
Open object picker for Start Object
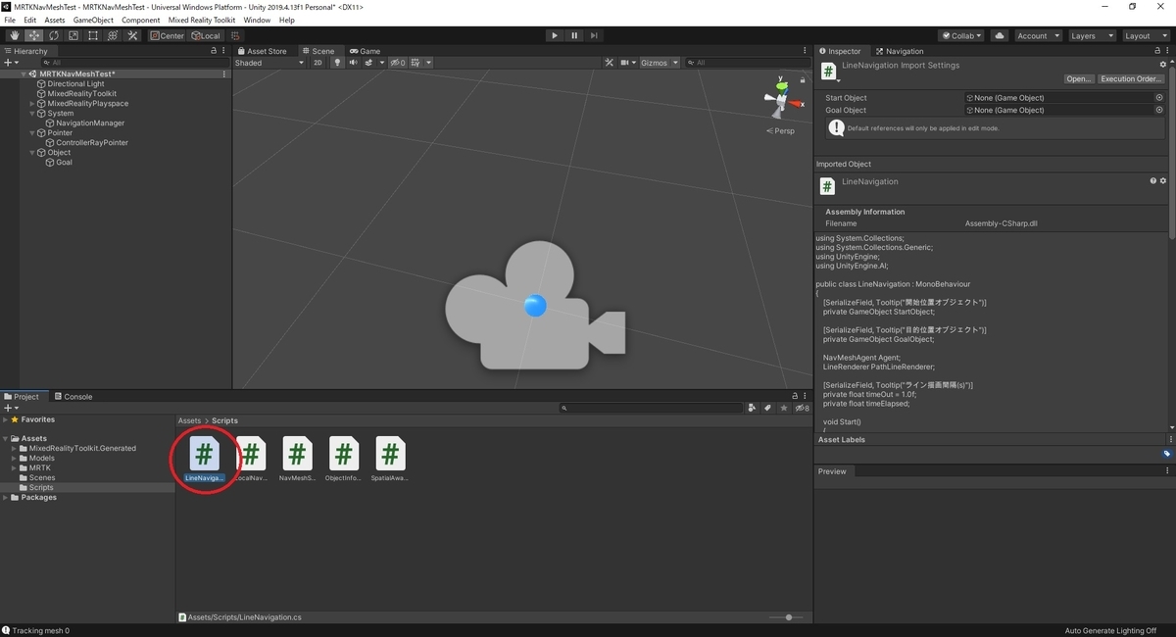(1159, 98)
